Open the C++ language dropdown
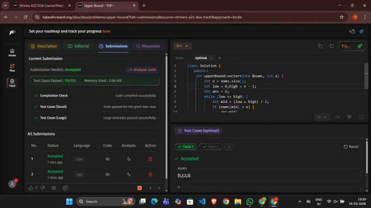 182,46
